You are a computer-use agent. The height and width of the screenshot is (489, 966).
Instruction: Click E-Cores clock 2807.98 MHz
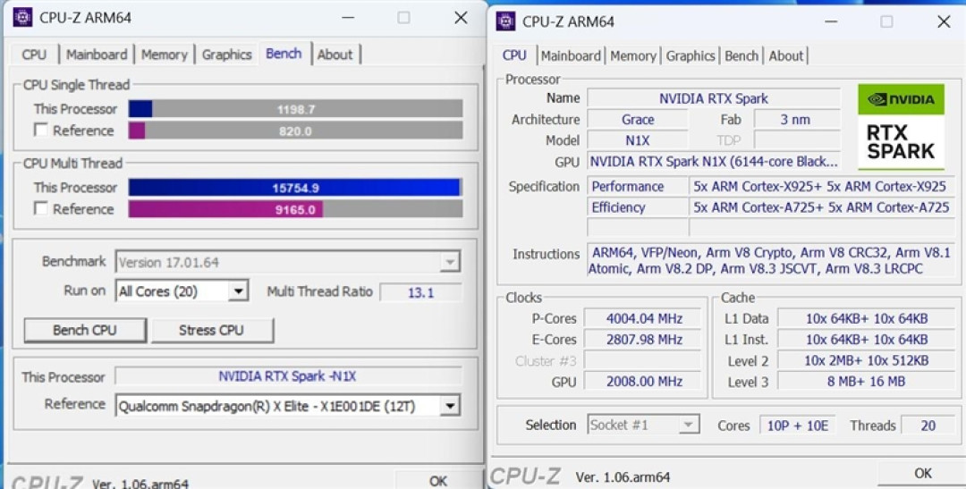tap(644, 340)
